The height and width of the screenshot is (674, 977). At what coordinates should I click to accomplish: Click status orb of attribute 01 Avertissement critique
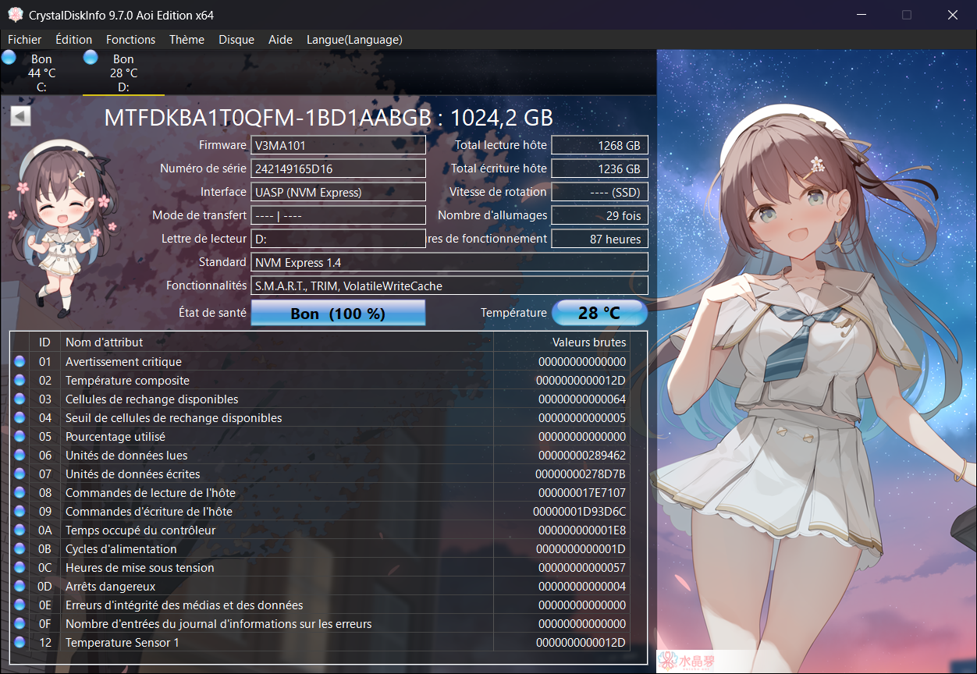(20, 361)
